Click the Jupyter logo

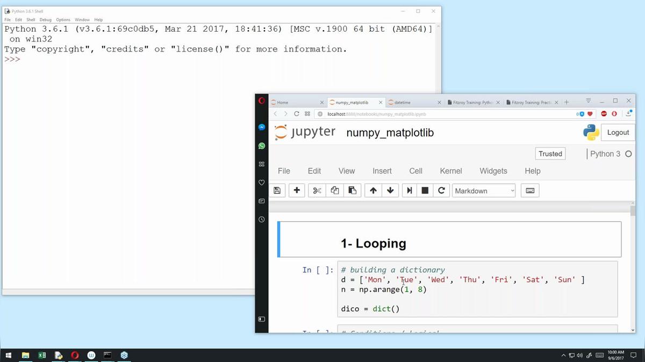[x=305, y=132]
